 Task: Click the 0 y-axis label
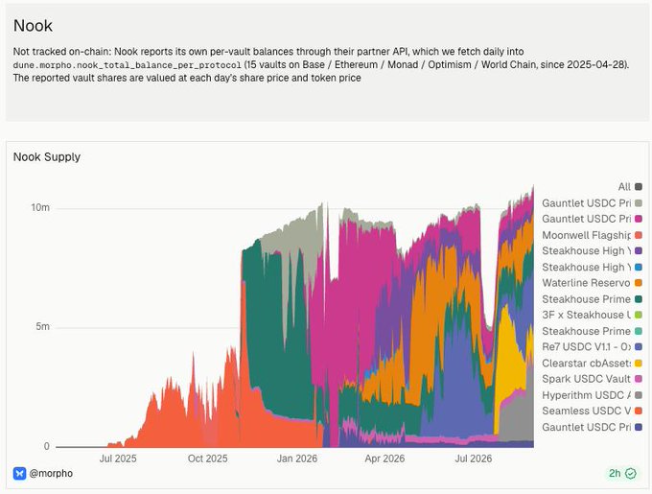[47, 446]
